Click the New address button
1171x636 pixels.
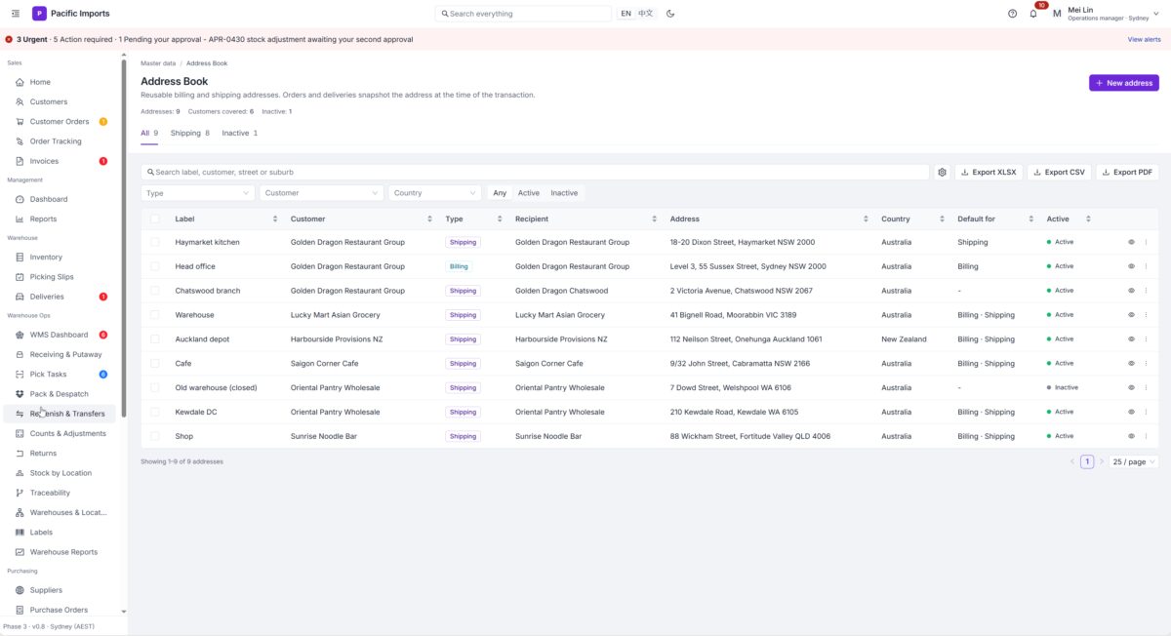[x=1124, y=83]
